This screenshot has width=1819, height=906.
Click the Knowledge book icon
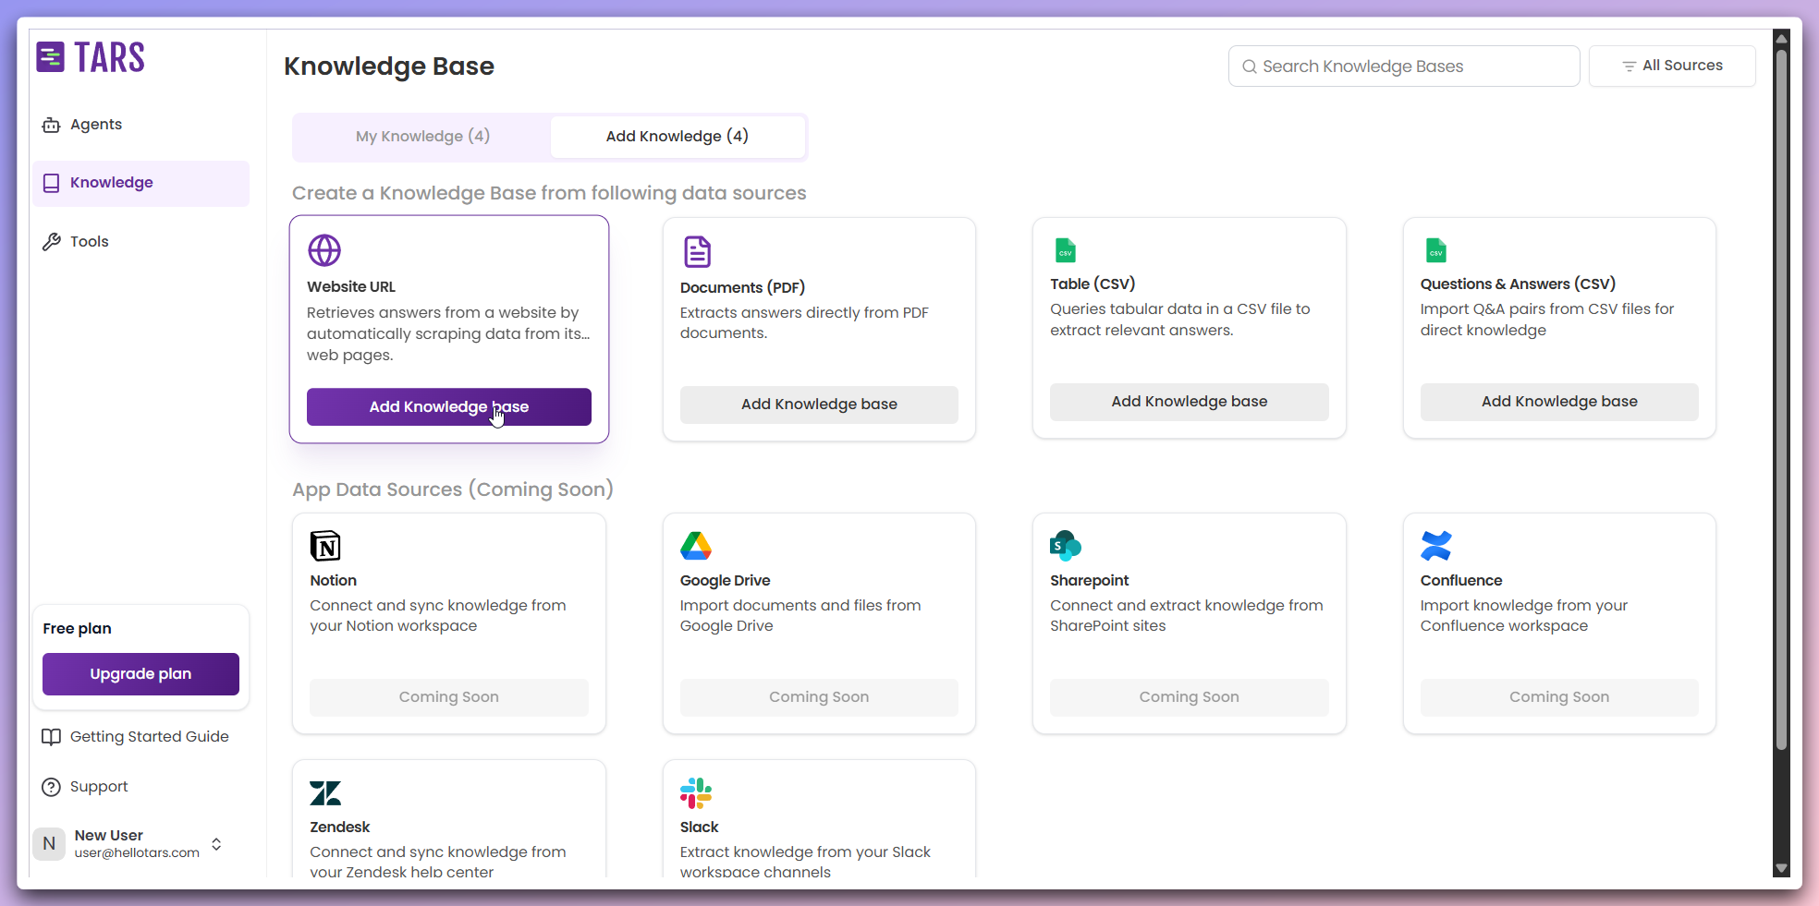coord(51,183)
